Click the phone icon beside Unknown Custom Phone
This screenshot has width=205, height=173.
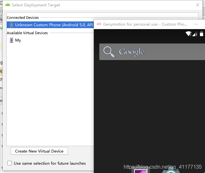tap(12, 25)
